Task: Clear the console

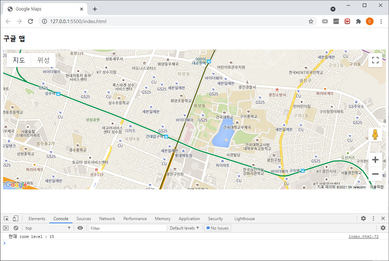Action: [16, 228]
